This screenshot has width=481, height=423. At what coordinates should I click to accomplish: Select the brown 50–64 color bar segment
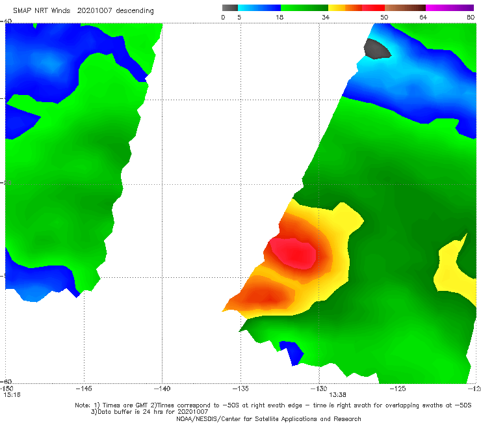(x=405, y=8)
